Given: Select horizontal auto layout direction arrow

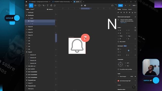Looking at the screenshot, I should [x=120, y=49].
